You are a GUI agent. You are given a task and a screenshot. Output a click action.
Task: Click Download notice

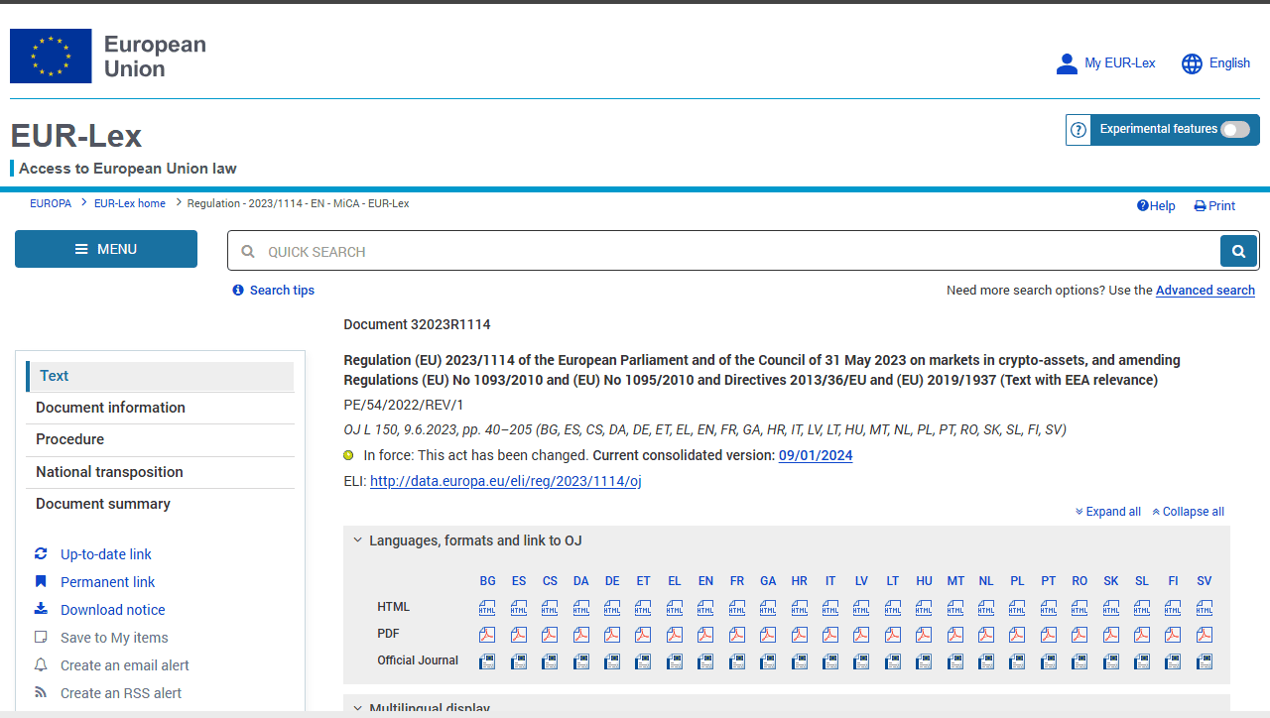coord(112,610)
